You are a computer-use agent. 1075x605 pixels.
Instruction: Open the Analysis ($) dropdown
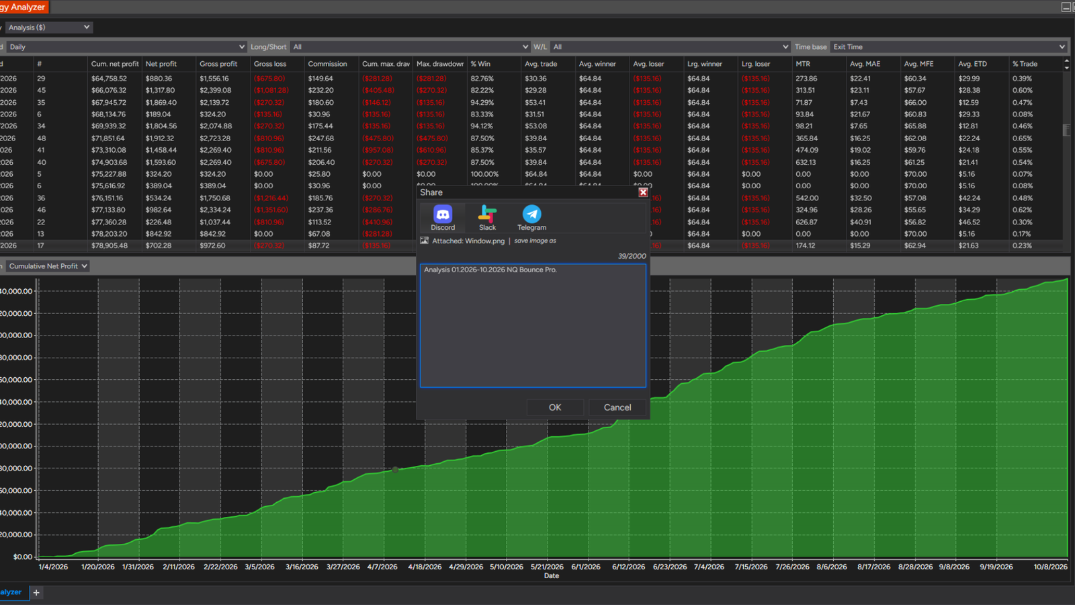pos(49,28)
